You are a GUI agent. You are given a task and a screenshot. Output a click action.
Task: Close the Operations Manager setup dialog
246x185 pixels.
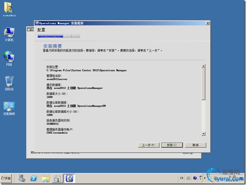207,23
